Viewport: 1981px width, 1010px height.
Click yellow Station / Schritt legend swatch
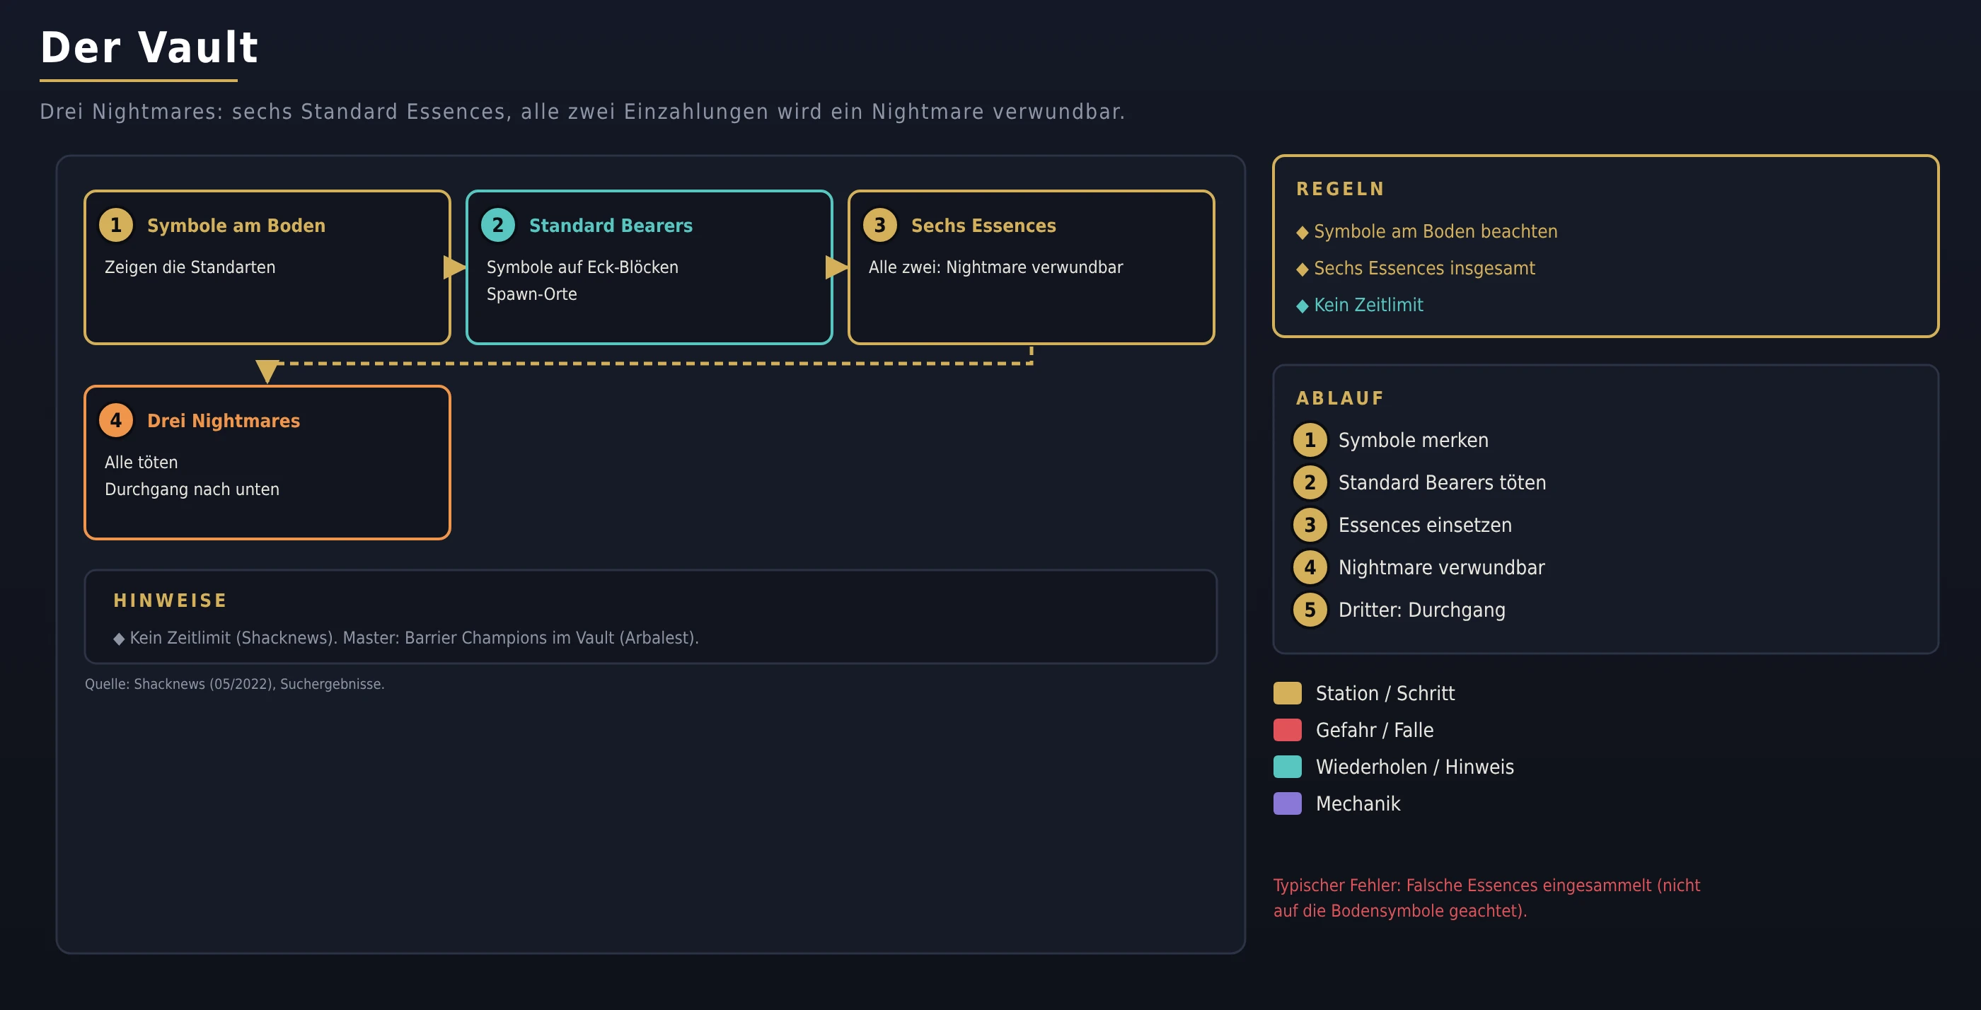pos(1288,693)
